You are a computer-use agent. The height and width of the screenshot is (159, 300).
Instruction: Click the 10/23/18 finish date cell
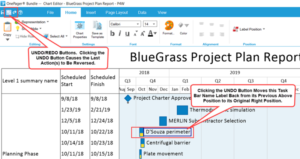(102, 143)
